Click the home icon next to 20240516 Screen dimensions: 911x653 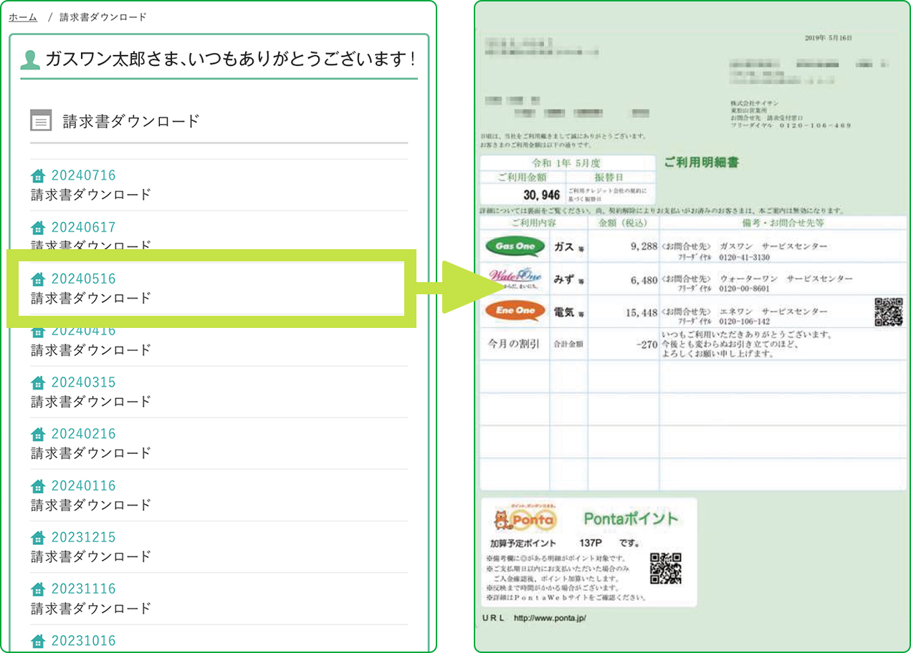(38, 279)
